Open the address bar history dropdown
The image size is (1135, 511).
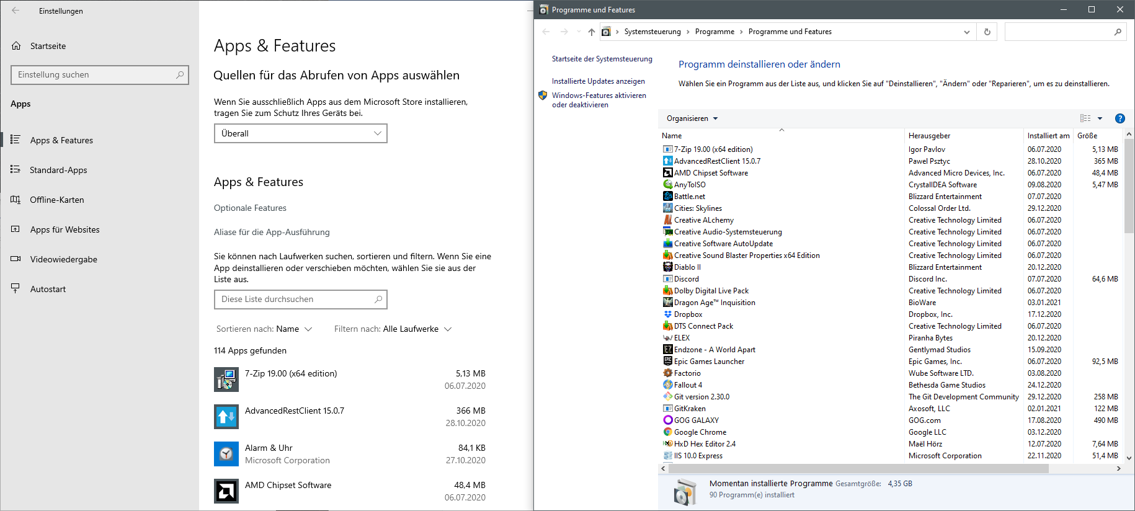click(x=967, y=32)
